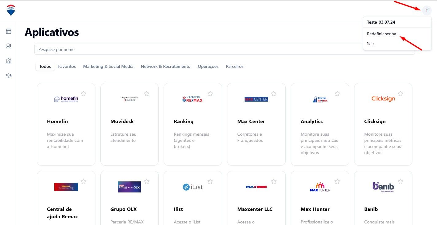This screenshot has height=225, width=437.
Task: Click "Rankings mensais (agentes e brokers)" text
Action: 191,140
